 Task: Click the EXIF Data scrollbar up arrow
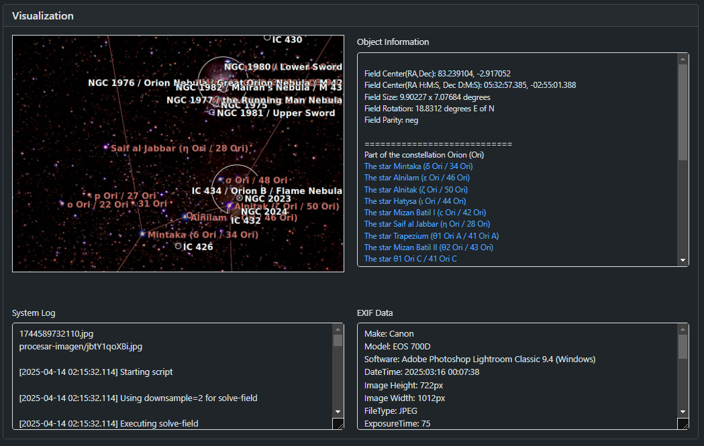click(x=683, y=329)
